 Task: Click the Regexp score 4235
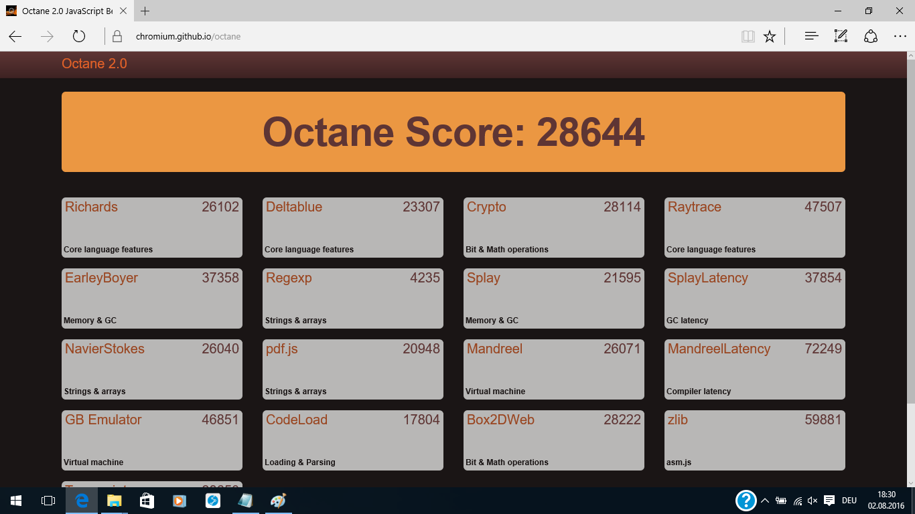[425, 278]
